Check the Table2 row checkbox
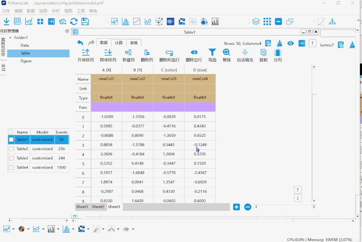The width and height of the screenshot is (362, 242). [x=11, y=149]
